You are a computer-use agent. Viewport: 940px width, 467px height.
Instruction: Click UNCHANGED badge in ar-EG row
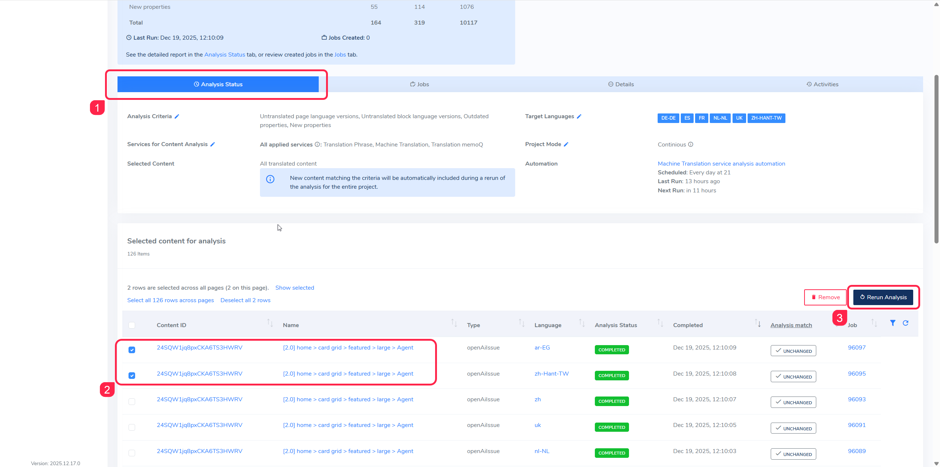coord(793,351)
